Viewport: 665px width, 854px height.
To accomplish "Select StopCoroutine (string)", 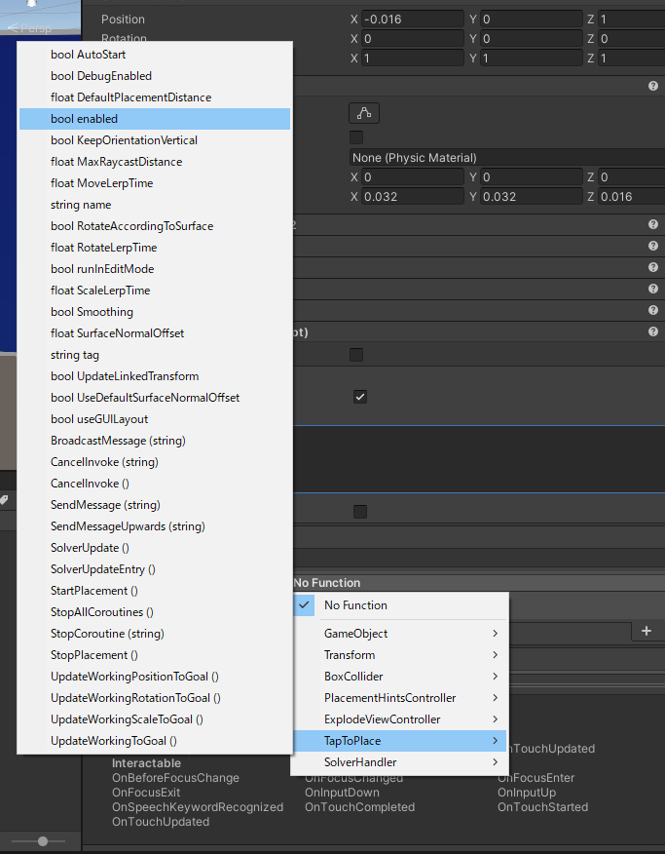I will [155, 634].
